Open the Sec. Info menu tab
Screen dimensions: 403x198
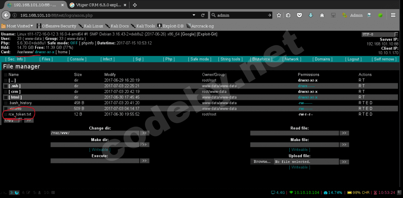[15, 59]
